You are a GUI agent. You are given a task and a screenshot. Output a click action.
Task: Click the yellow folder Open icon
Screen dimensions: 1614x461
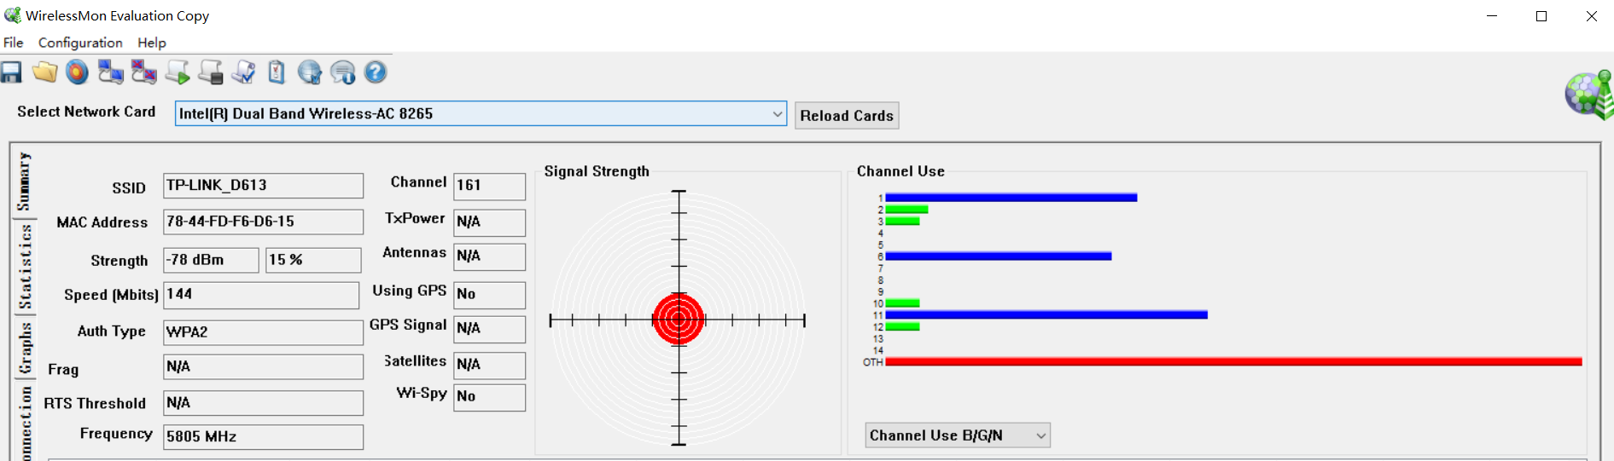[44, 72]
